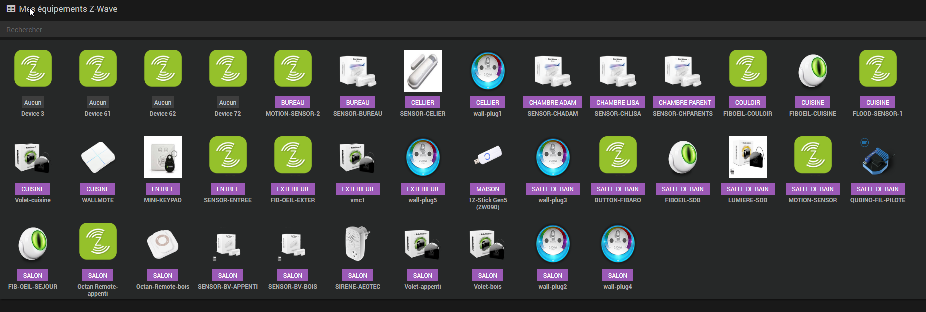Select the wall-plug5 device icon
The image size is (926, 312).
tap(423, 157)
